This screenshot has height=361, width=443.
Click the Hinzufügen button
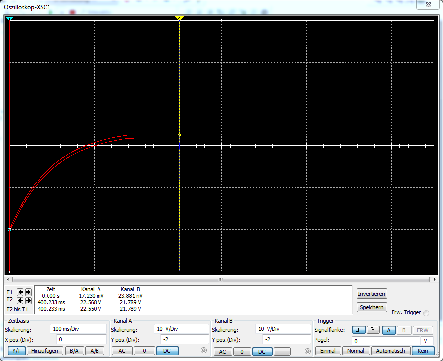click(x=45, y=351)
